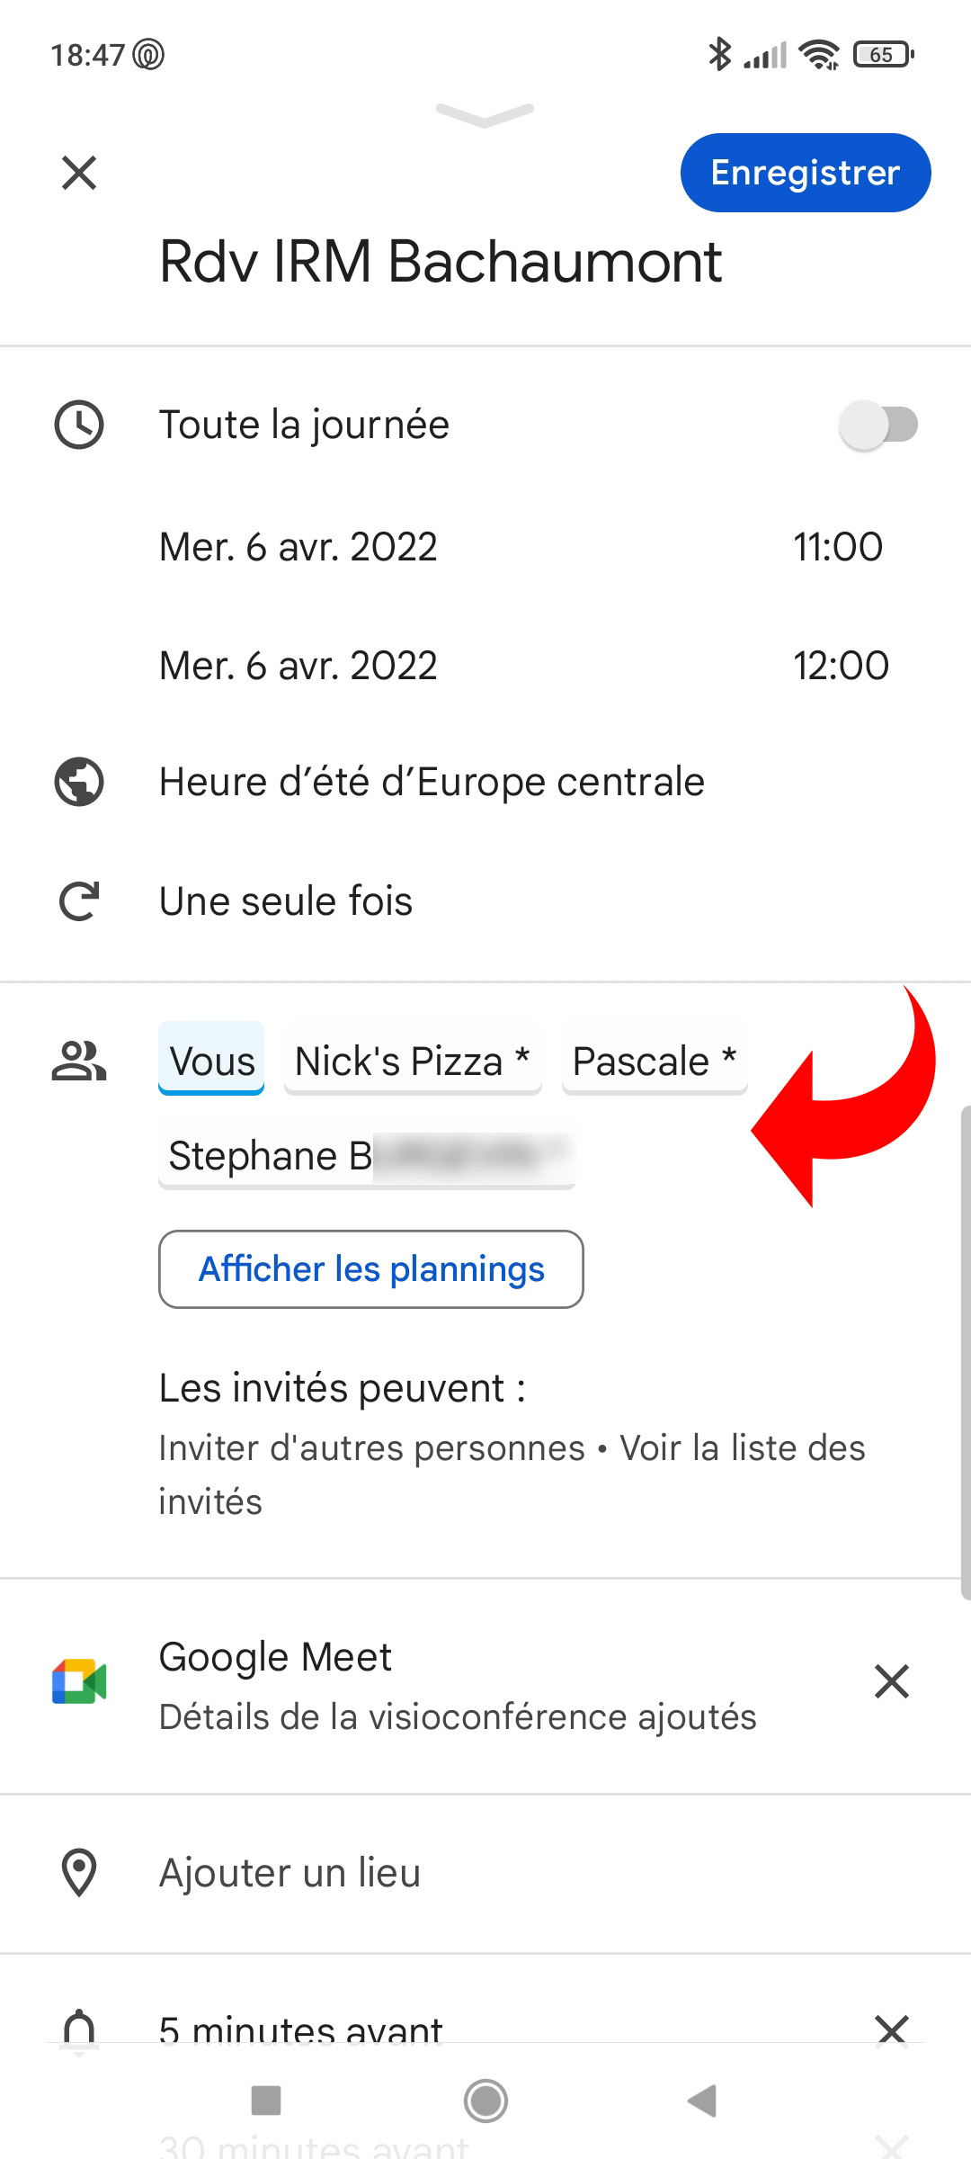The width and height of the screenshot is (971, 2159).
Task: Change the 12:00 end time
Action: click(841, 666)
